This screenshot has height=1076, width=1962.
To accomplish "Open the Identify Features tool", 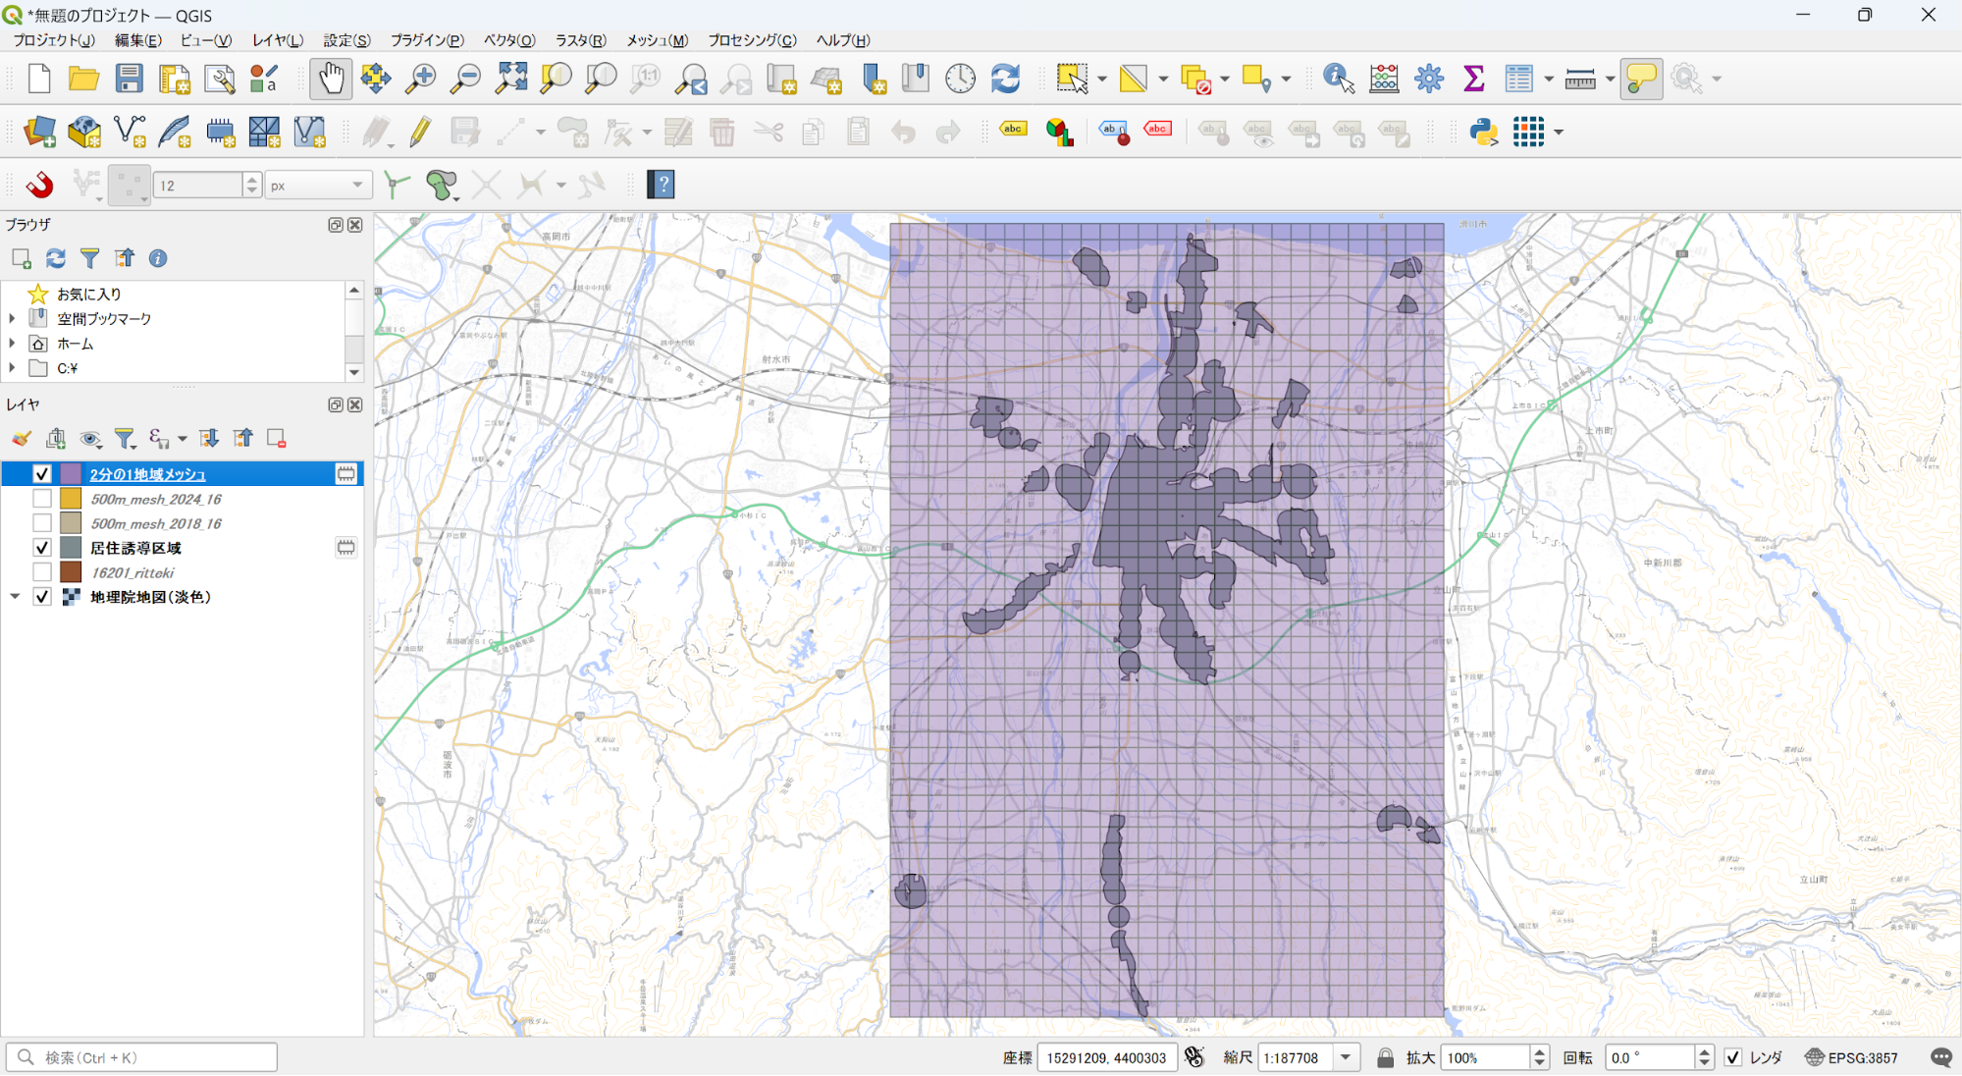I will (x=1338, y=79).
